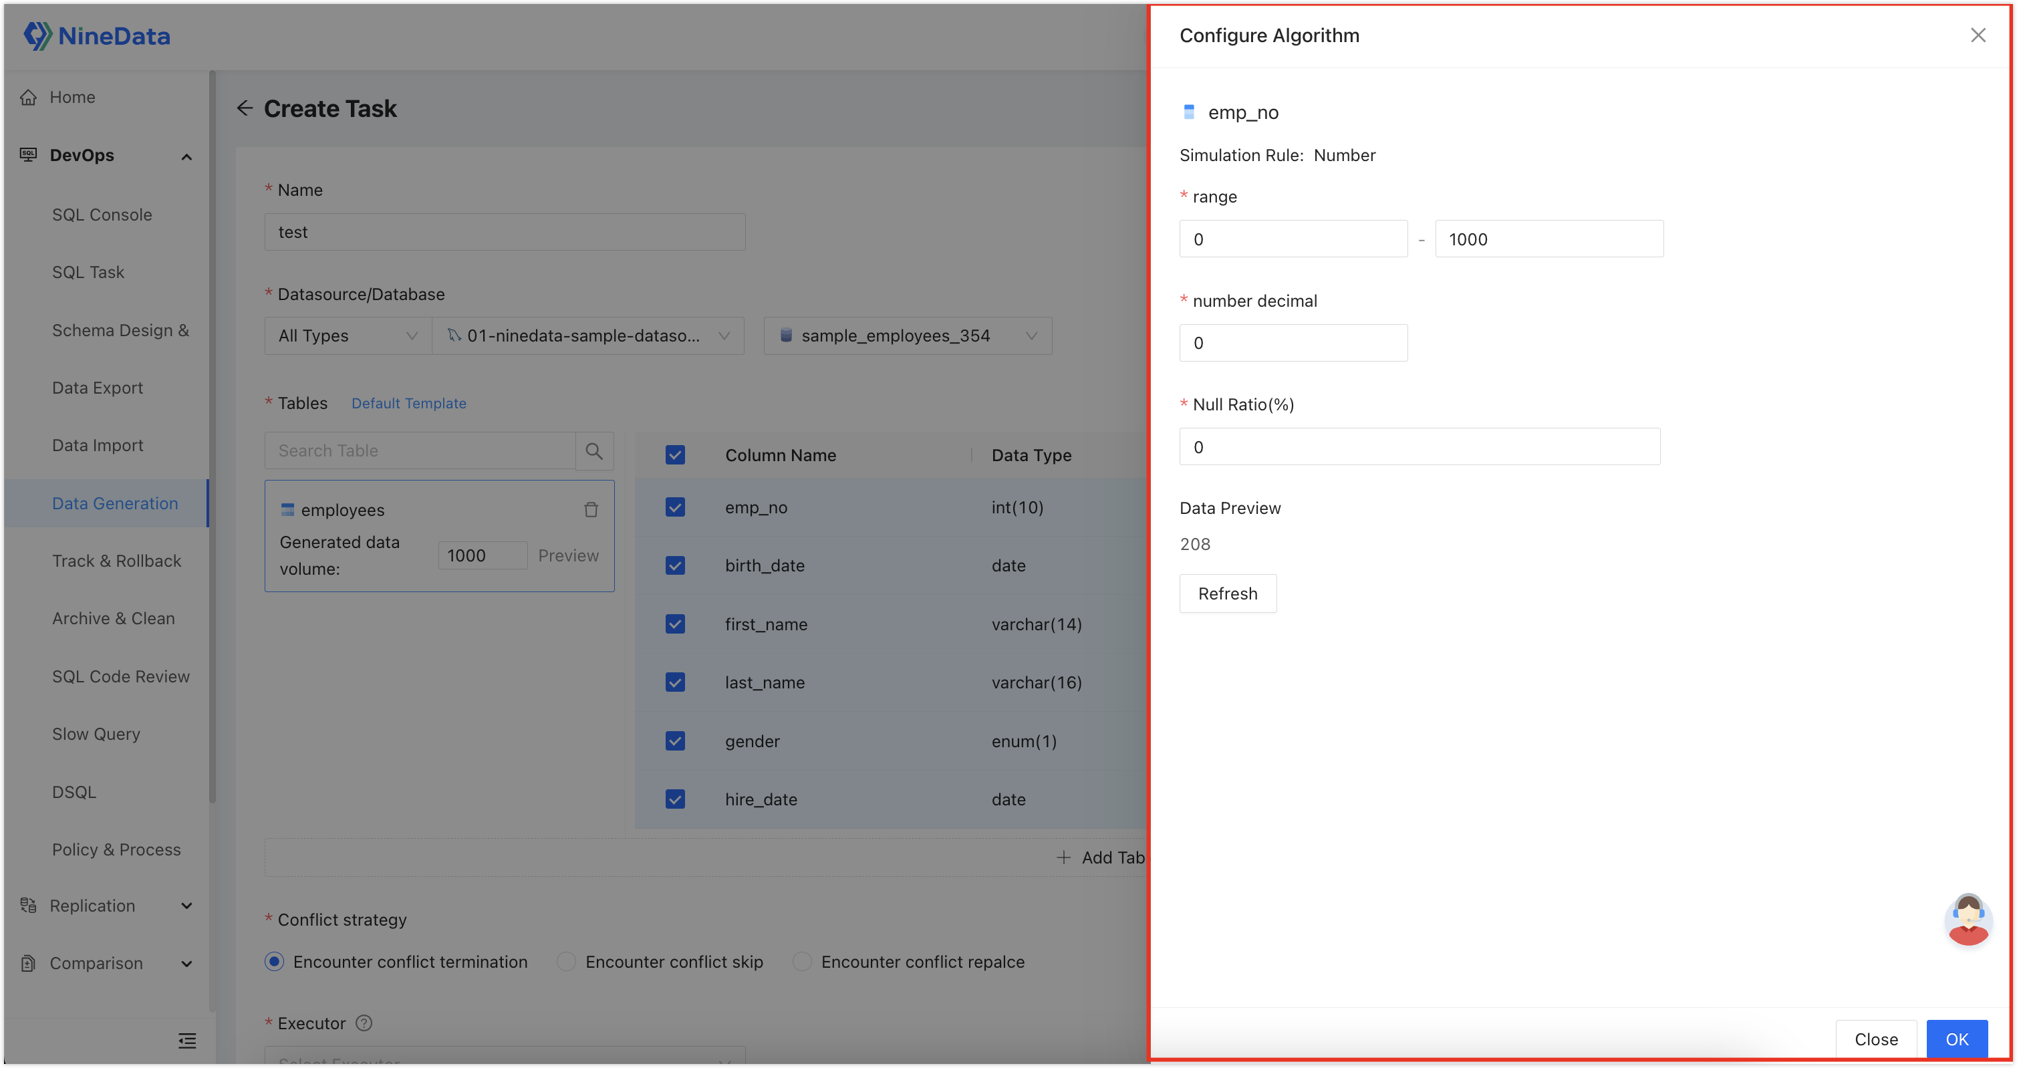2017x1068 pixels.
Task: Click the task Name field containing test
Action: tap(505, 232)
